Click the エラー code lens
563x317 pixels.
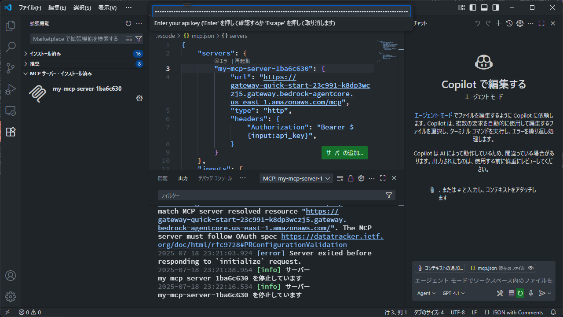point(223,61)
